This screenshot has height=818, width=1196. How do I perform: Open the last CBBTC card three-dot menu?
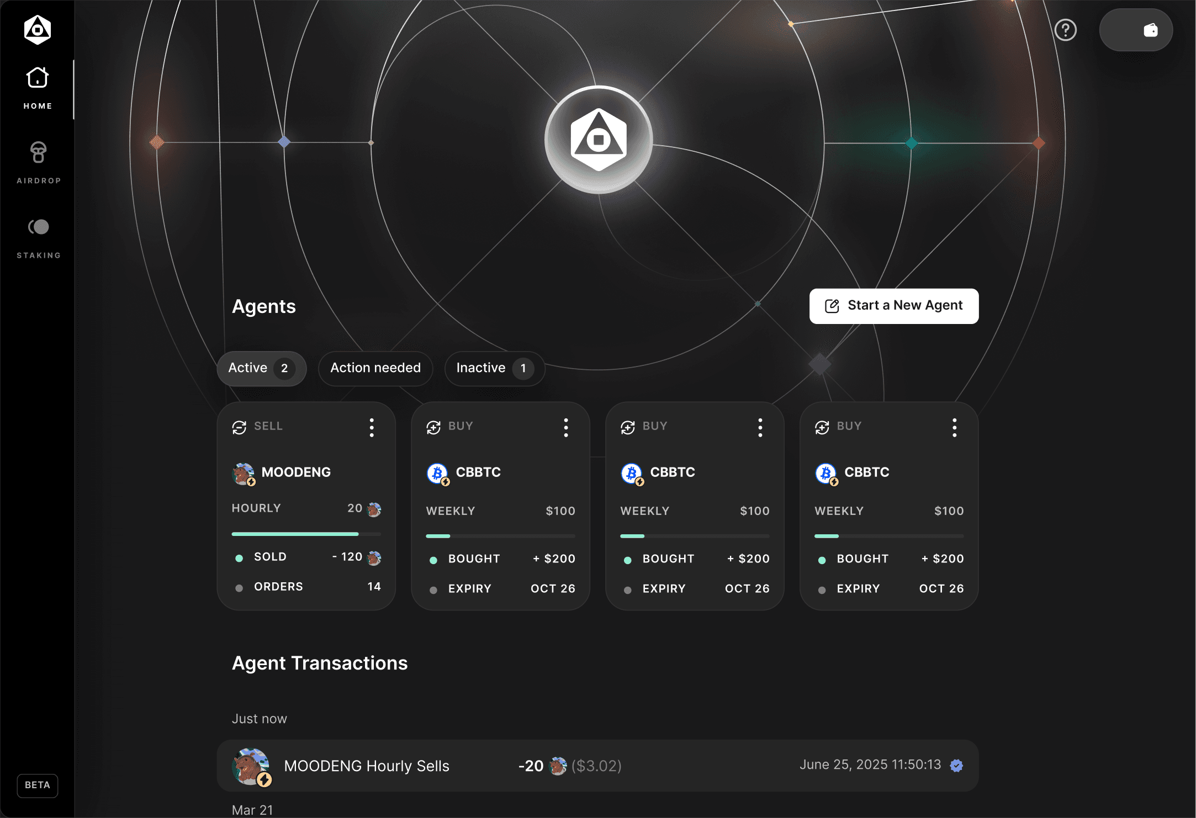[x=954, y=428]
